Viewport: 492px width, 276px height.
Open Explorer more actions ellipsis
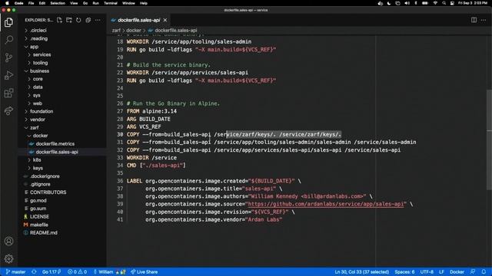coord(98,20)
